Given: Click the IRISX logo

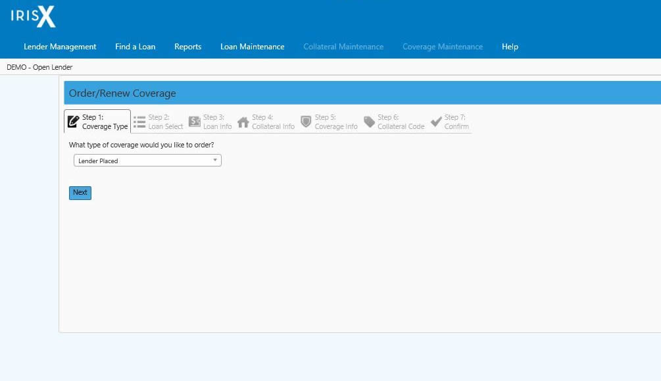Looking at the screenshot, I should (34, 17).
